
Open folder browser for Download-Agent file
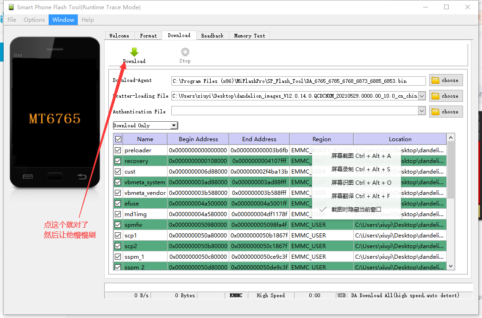pyautogui.click(x=446, y=80)
